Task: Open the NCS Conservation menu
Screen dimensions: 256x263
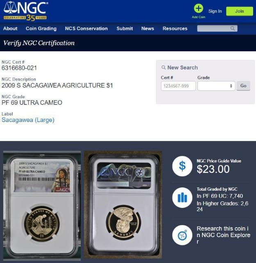Action: (x=86, y=28)
